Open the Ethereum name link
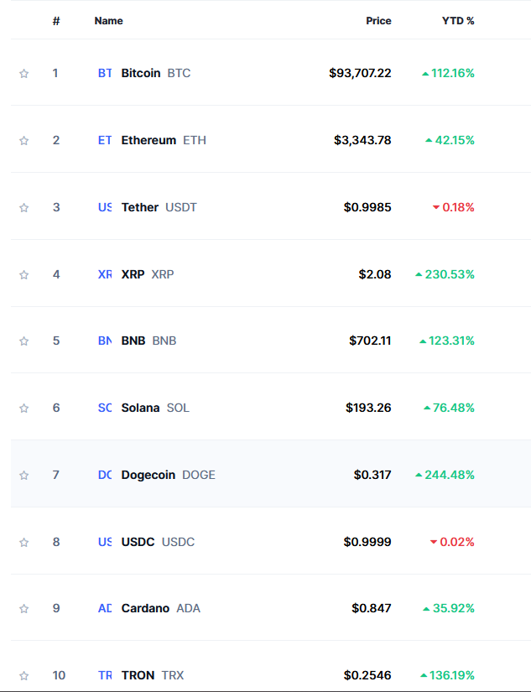The image size is (531, 692). (148, 140)
